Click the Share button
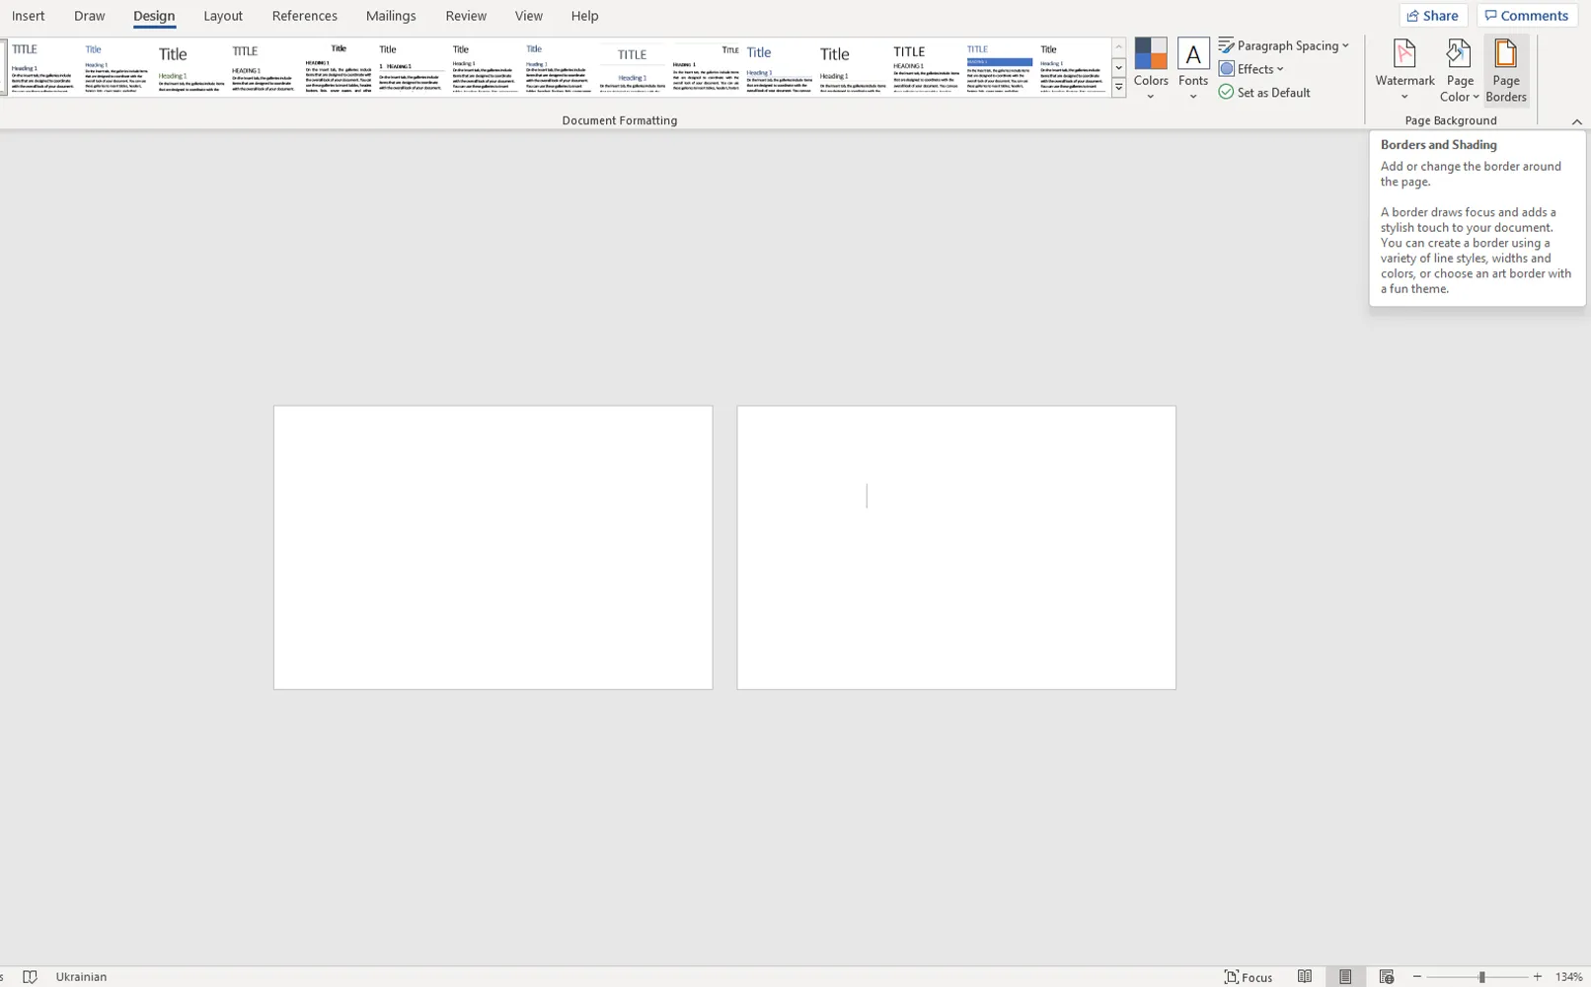Viewport: 1591px width, 987px height. pyautogui.click(x=1433, y=15)
